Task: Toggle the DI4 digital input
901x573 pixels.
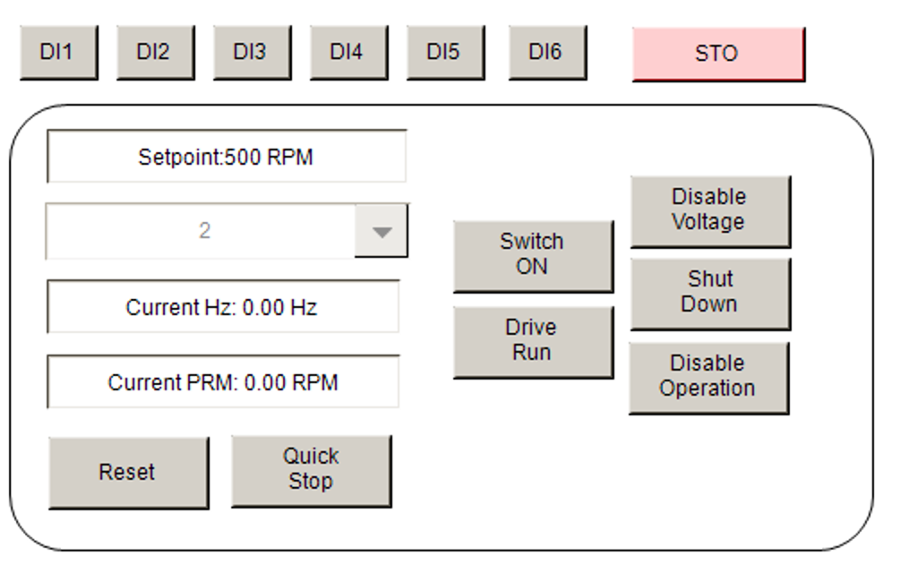Action: (348, 52)
